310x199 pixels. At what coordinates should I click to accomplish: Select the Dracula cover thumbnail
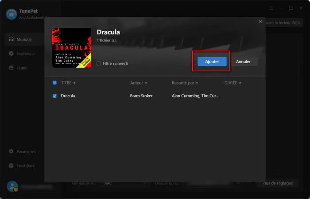pyautogui.click(x=72, y=48)
